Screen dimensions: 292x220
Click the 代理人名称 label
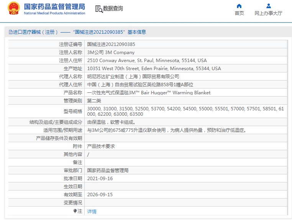pos(71,76)
